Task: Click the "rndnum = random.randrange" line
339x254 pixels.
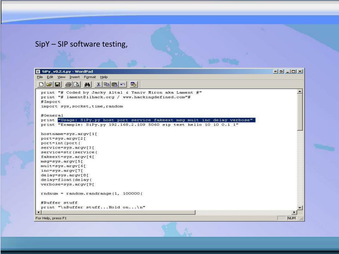Action: [x=92, y=193]
